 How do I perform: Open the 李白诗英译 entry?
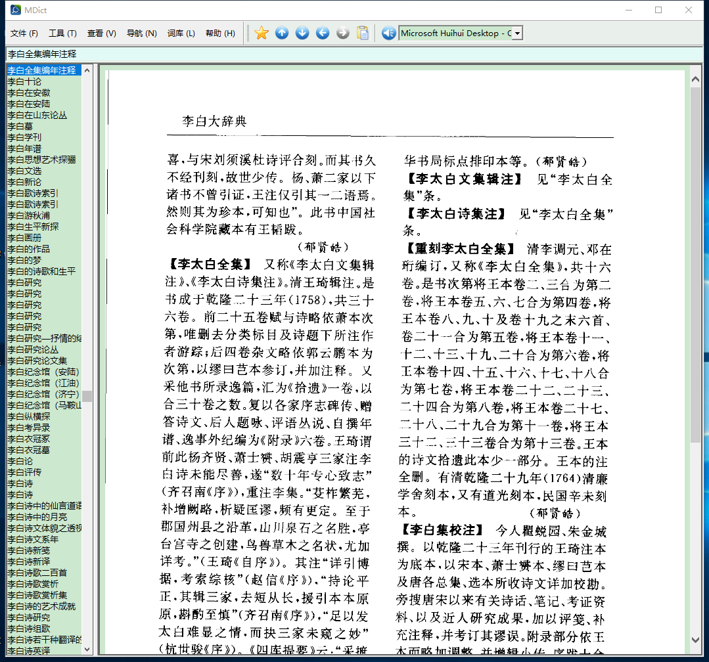(x=29, y=651)
